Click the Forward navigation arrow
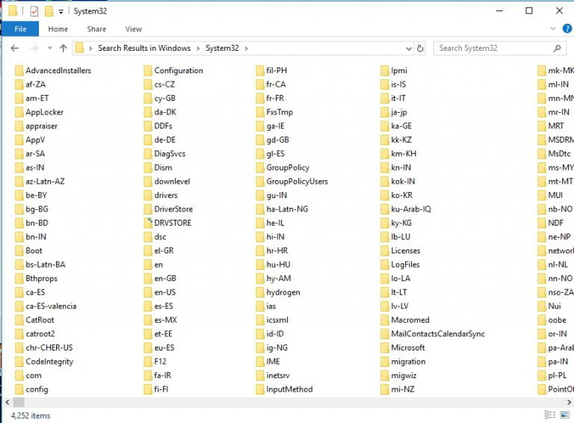 34,49
